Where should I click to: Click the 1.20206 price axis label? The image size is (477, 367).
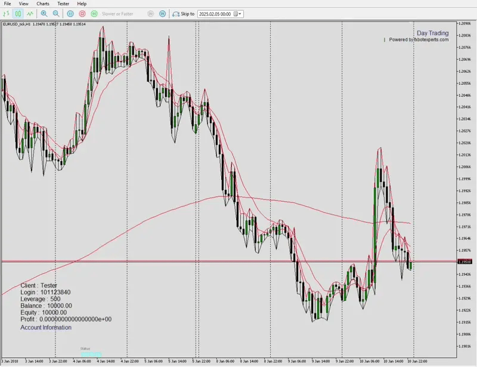coord(464,143)
